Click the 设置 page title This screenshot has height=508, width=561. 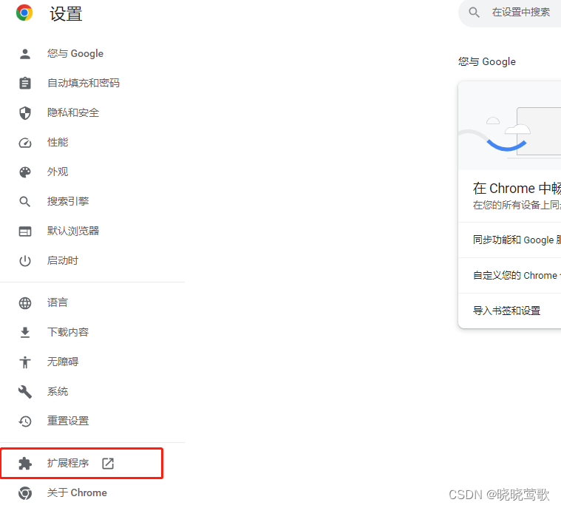point(66,14)
